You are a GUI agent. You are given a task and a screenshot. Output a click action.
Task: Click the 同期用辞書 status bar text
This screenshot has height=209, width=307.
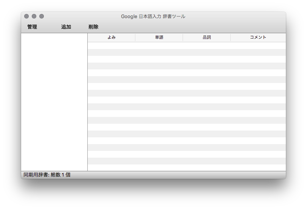(x=47, y=175)
